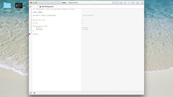The image size is (173, 97).
Task: Run the playground with play button
Action: pyautogui.click(x=35, y=93)
